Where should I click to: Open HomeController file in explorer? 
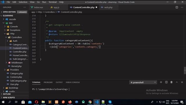15,55
